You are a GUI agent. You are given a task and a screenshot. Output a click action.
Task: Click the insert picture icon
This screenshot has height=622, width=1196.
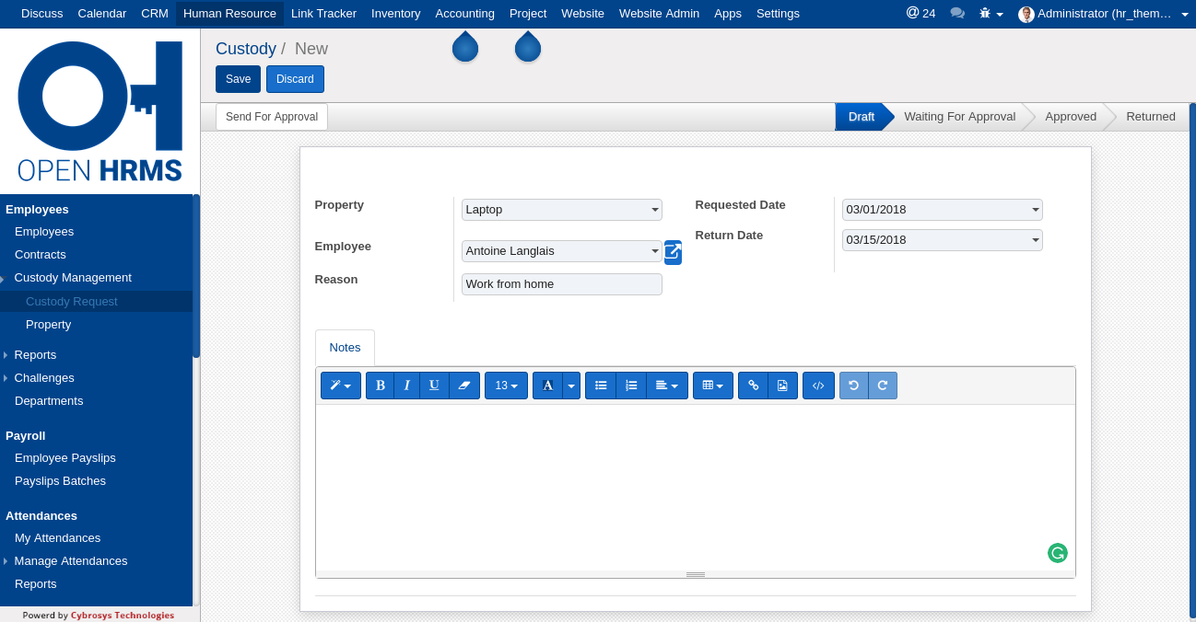click(x=782, y=386)
